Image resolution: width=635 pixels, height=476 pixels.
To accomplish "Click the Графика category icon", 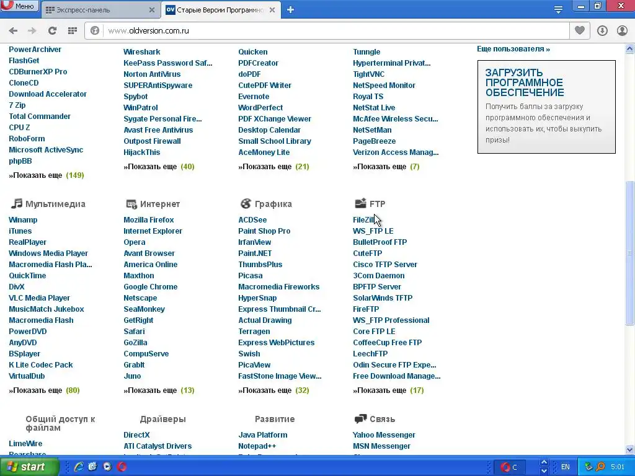I will pos(246,203).
